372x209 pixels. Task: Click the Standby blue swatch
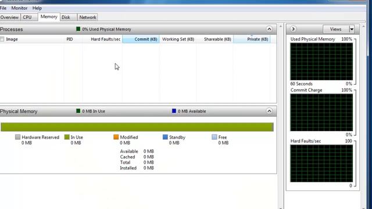[165, 137]
